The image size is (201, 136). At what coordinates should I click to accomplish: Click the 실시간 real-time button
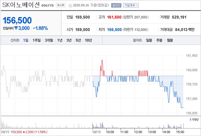116,5
